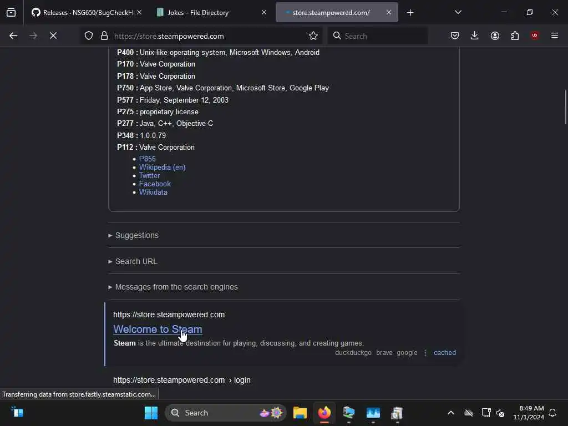Screen dimensions: 568x426
Task: Open the blue chart app in taskbar
Action: [373, 413]
